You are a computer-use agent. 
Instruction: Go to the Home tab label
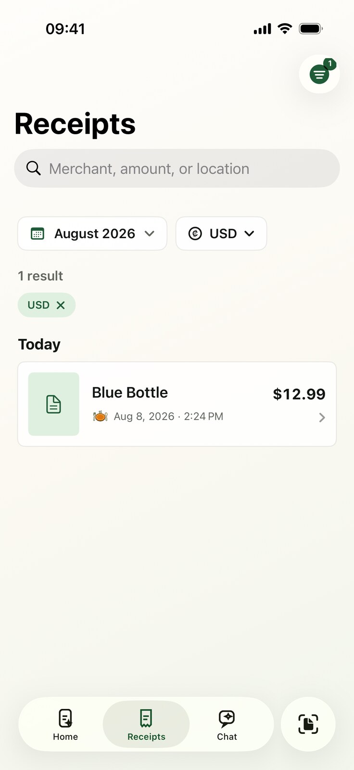[65, 737]
